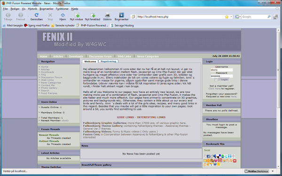The width and height of the screenshot is (282, 176).
Task: Go to Hjem home icon
Action: point(63,17)
